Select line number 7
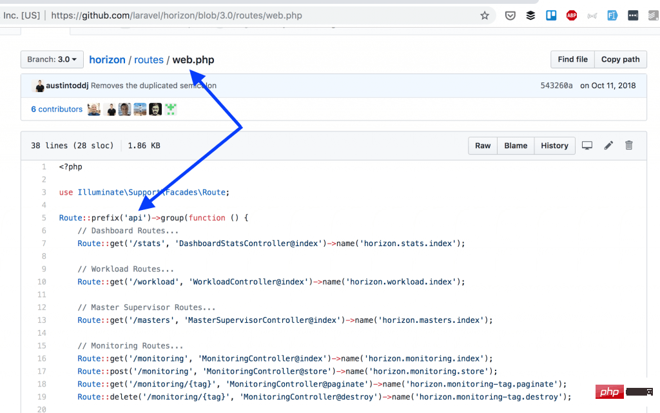The height and width of the screenshot is (413, 660). pos(44,244)
